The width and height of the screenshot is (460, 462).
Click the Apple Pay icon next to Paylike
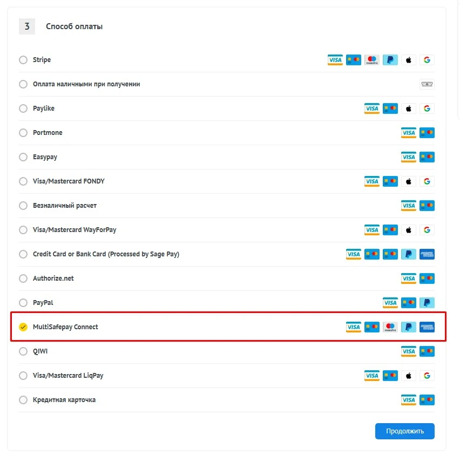(x=408, y=108)
